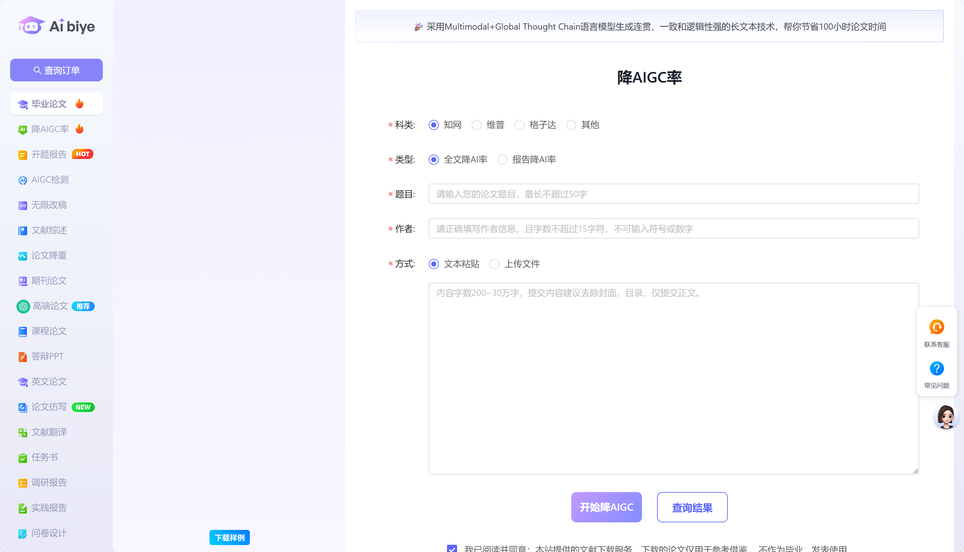Open 高端论文 in the sidebar
The height and width of the screenshot is (552, 964).
pos(56,306)
